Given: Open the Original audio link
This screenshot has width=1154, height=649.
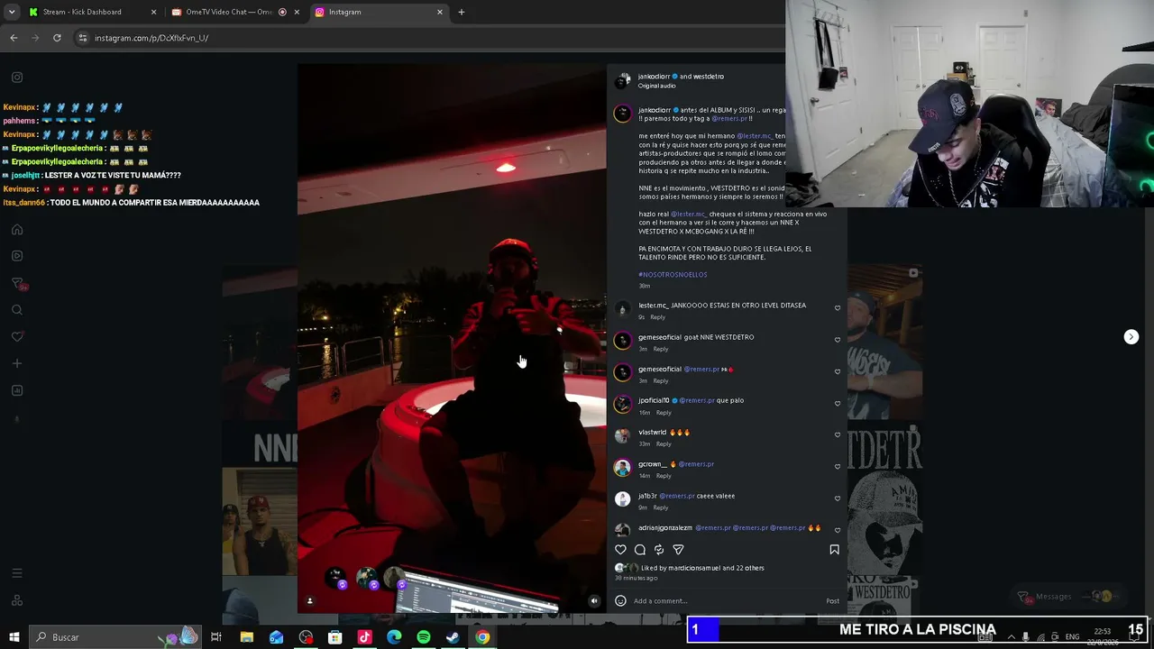Looking at the screenshot, I should [x=656, y=86].
